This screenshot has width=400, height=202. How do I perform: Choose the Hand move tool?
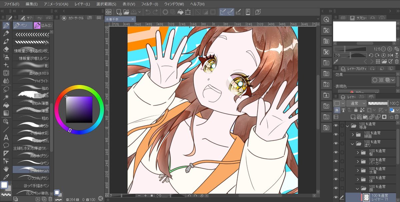click(6, 169)
